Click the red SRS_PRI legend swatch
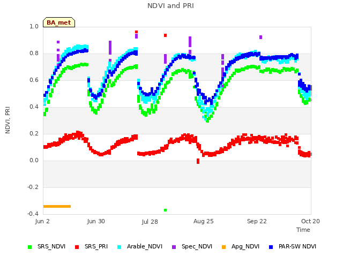The height and width of the screenshot is (257, 343). pos(77,247)
